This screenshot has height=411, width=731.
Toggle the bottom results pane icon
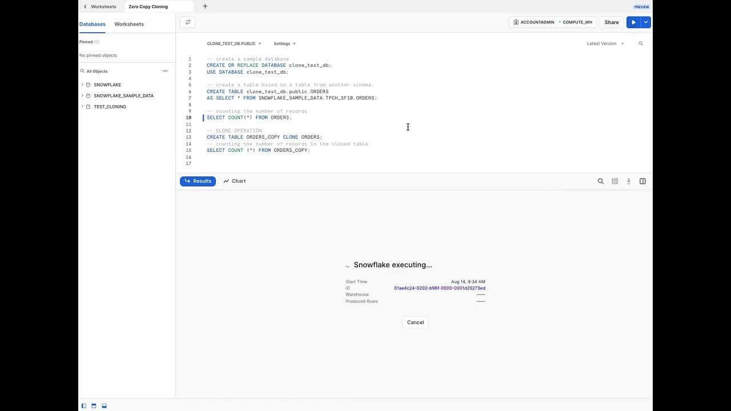[104, 406]
